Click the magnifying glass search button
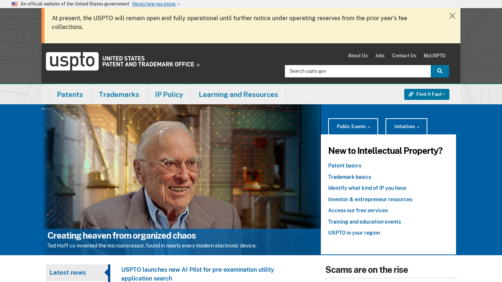The height and width of the screenshot is (282, 502). click(x=440, y=71)
